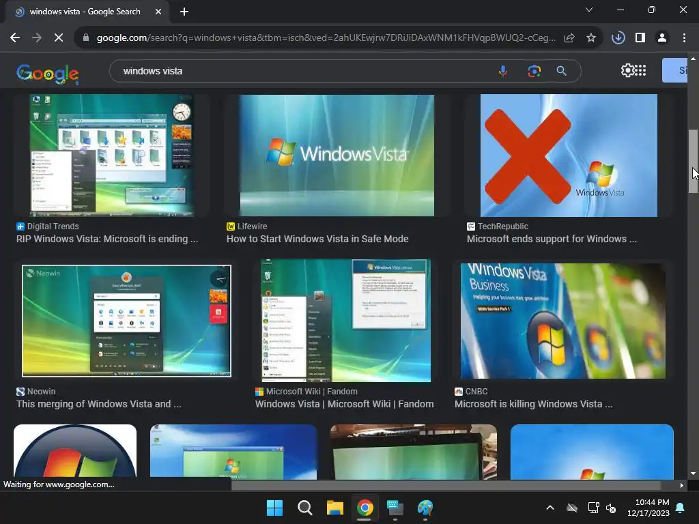
Task: Close the windows vista search tab
Action: [x=158, y=12]
